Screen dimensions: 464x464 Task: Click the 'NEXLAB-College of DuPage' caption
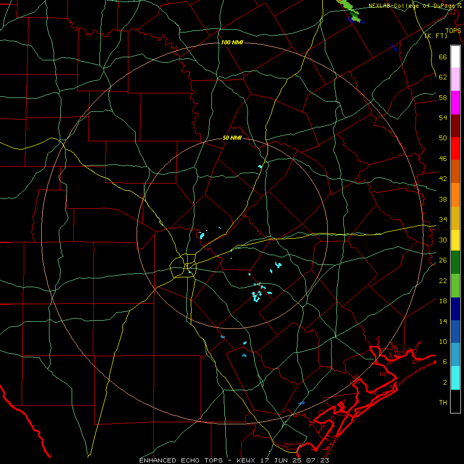tap(412, 6)
